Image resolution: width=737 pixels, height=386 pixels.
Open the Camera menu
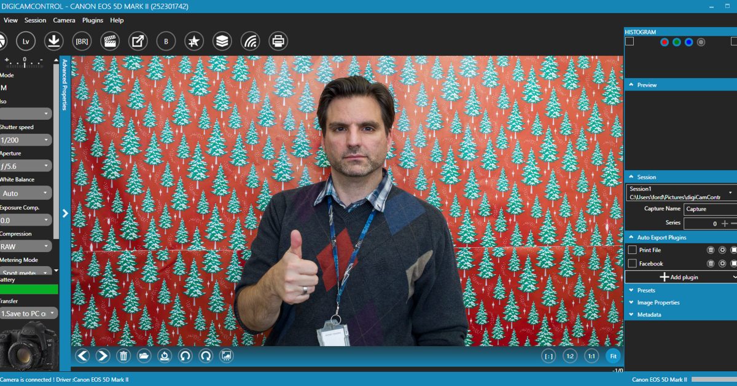[x=64, y=20]
